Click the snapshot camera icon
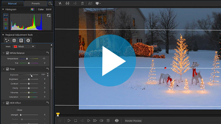 point(117,121)
